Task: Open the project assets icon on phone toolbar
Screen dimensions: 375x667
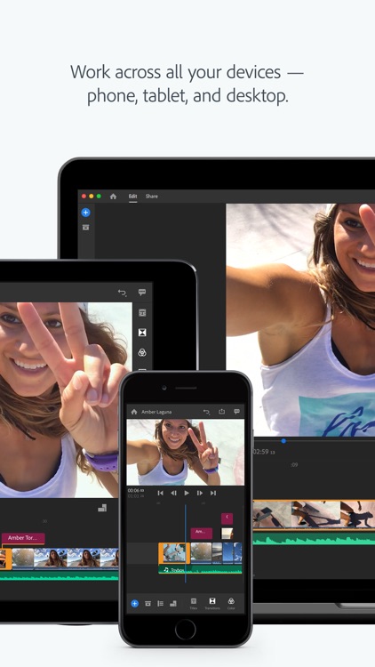Action: (148, 603)
